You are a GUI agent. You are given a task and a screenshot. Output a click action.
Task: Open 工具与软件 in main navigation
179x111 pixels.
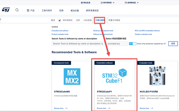tap(47, 10)
